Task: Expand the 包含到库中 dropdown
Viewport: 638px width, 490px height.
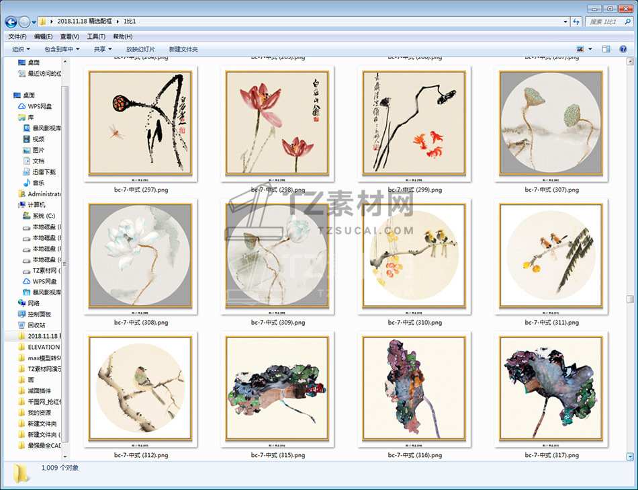Action: pyautogui.click(x=62, y=49)
